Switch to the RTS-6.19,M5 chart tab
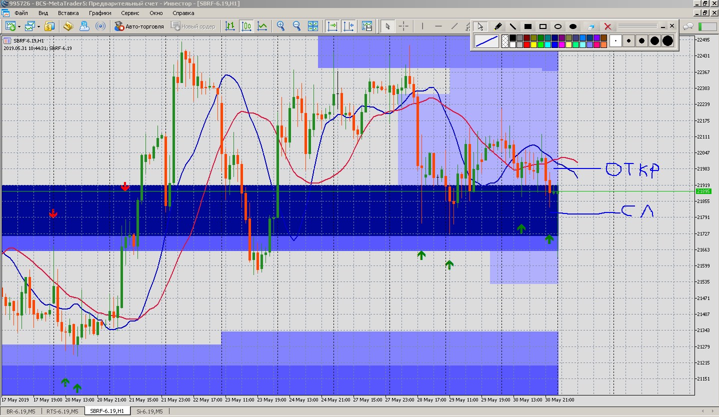This screenshot has height=417, width=719. [x=62, y=411]
